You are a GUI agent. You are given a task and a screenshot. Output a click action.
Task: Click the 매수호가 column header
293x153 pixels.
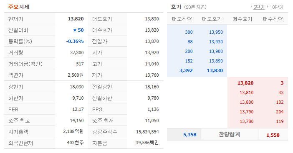coord(242,19)
